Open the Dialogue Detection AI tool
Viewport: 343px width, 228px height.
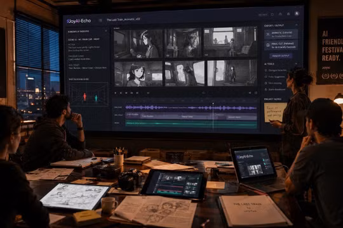pyautogui.click(x=276, y=70)
